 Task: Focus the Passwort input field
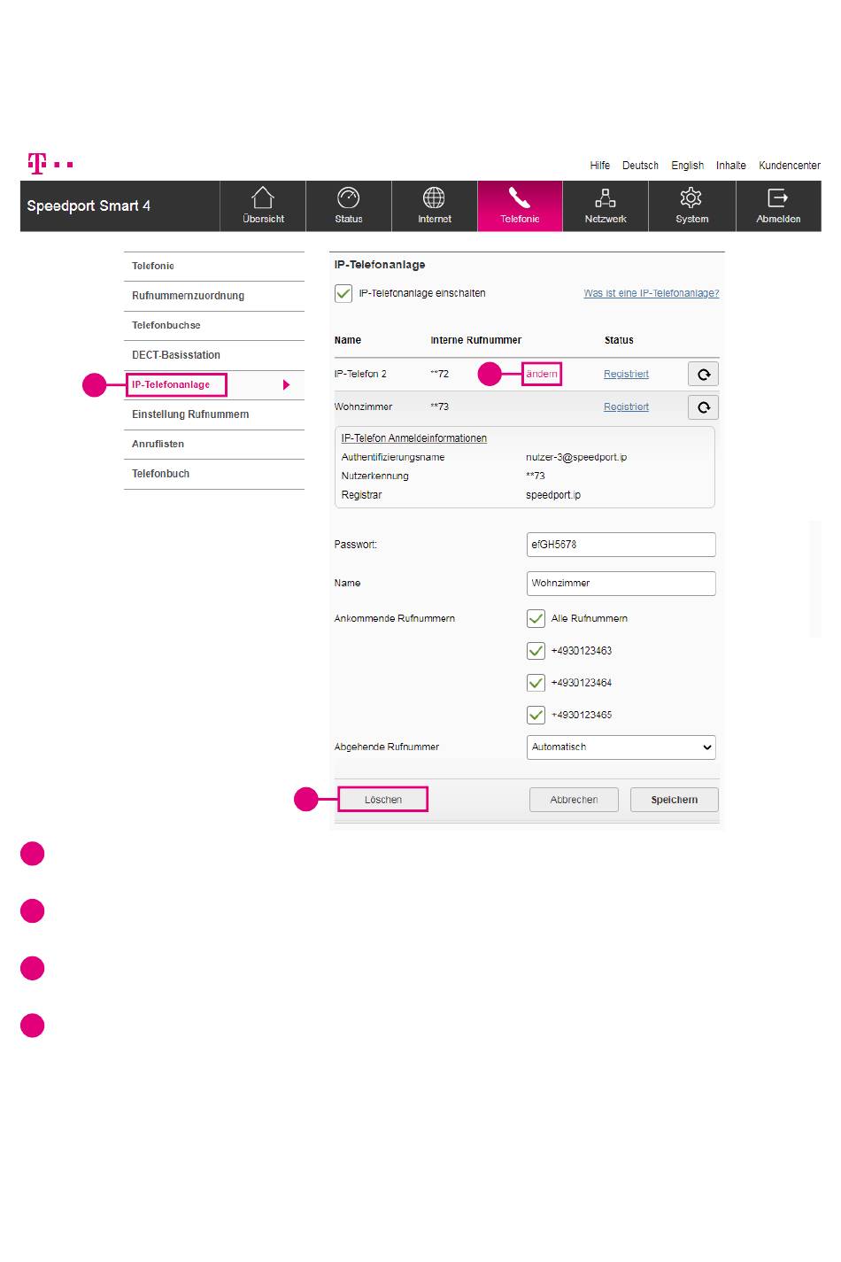(621, 545)
